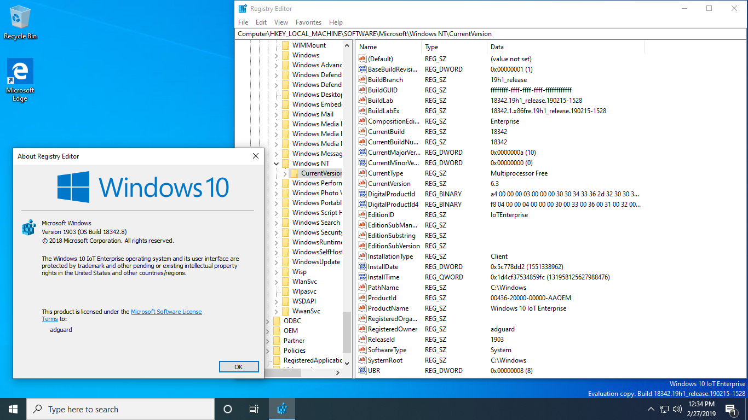Screen dimensions: 748x420
Task: Expand the OEM key node
Action: [268, 331]
